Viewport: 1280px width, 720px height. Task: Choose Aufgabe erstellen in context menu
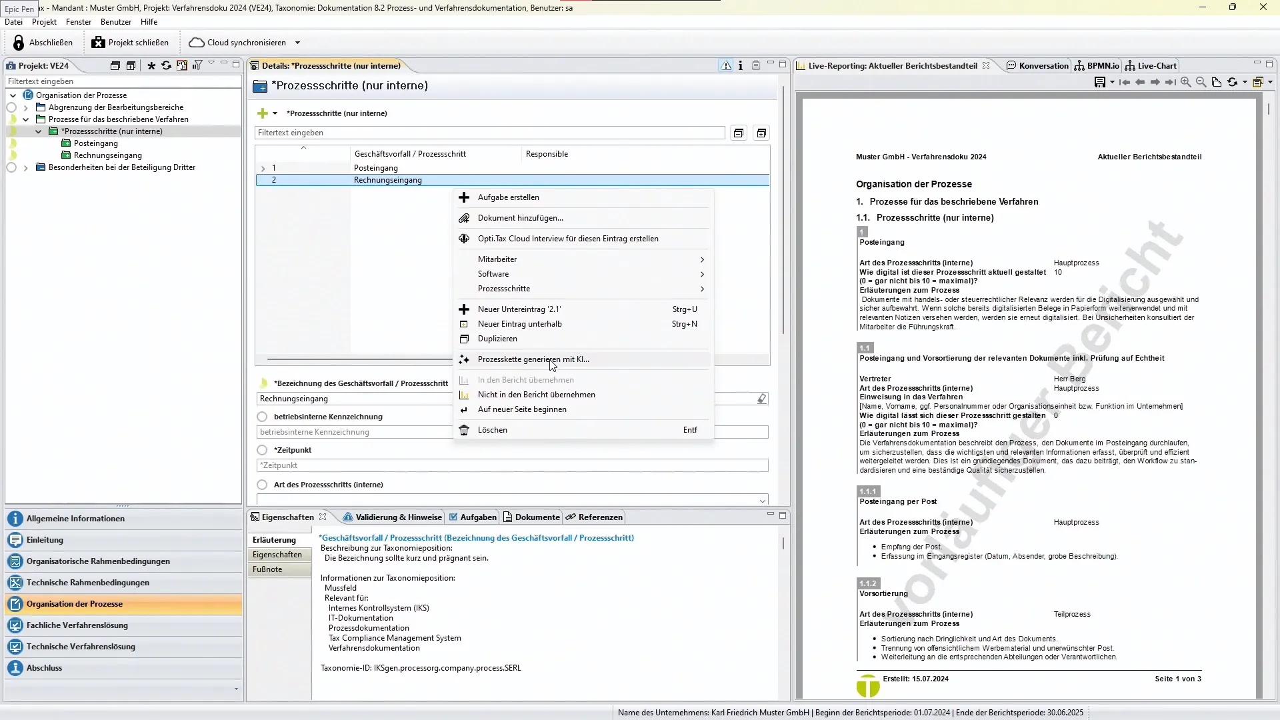pos(583,197)
